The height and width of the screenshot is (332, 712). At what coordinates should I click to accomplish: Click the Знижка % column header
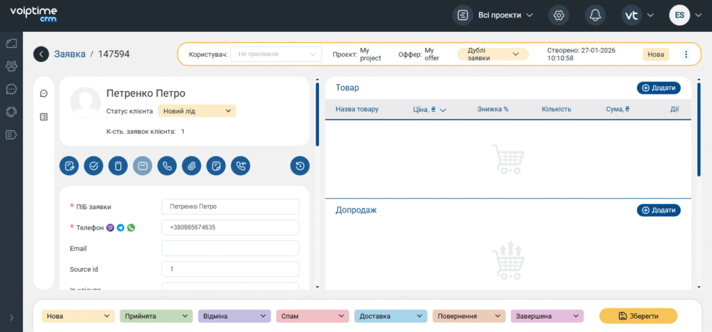[x=493, y=109]
